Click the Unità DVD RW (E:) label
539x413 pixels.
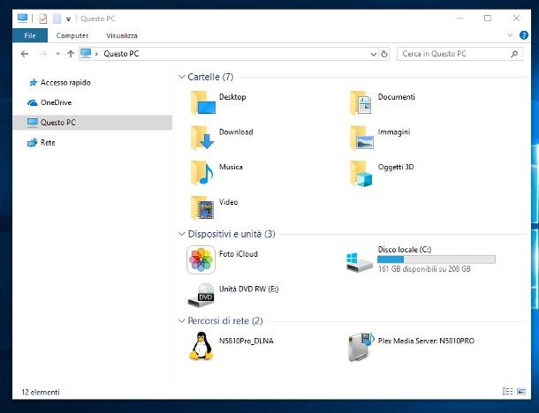249,289
